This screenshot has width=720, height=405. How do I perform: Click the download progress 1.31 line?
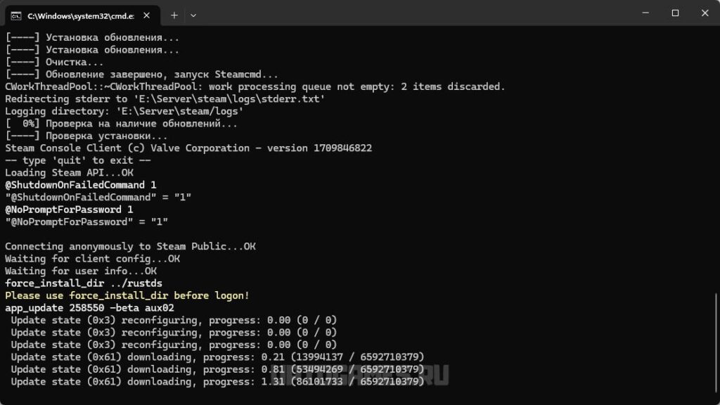pyautogui.click(x=217, y=381)
